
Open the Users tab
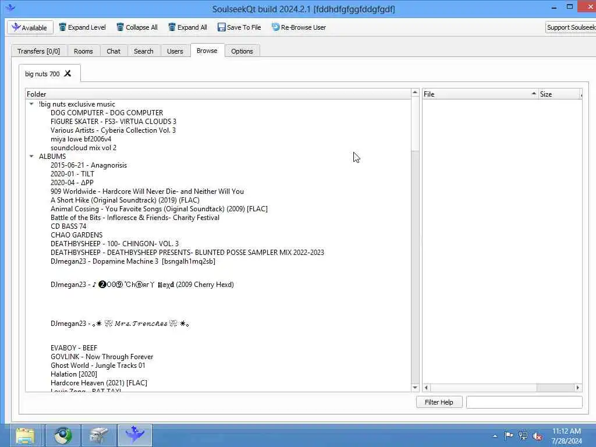[x=175, y=51]
